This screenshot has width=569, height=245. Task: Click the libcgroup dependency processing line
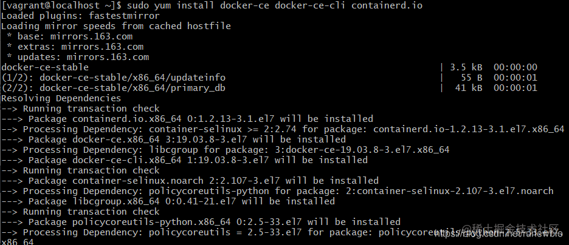[226, 150]
